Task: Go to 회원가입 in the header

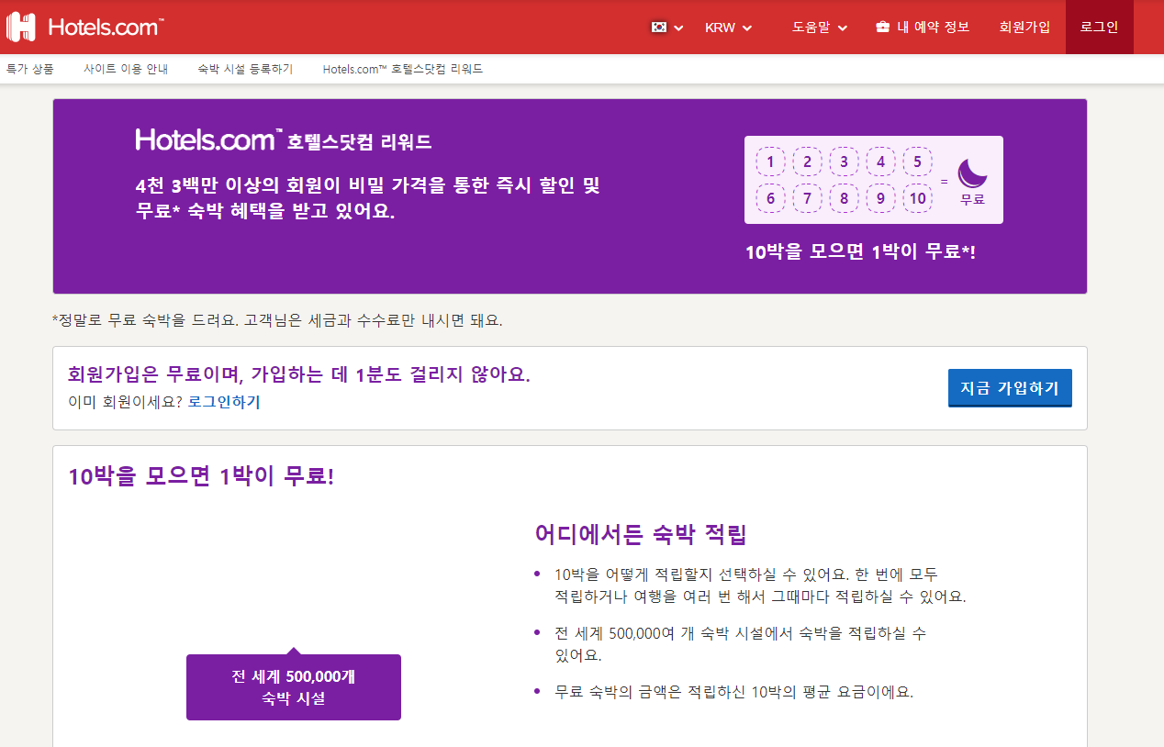Action: [1024, 27]
